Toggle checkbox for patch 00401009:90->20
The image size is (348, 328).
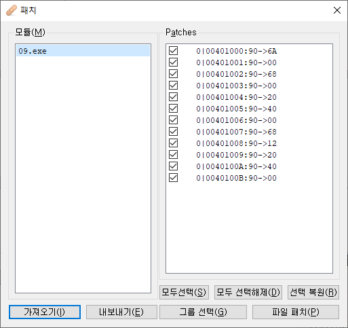[x=173, y=155]
